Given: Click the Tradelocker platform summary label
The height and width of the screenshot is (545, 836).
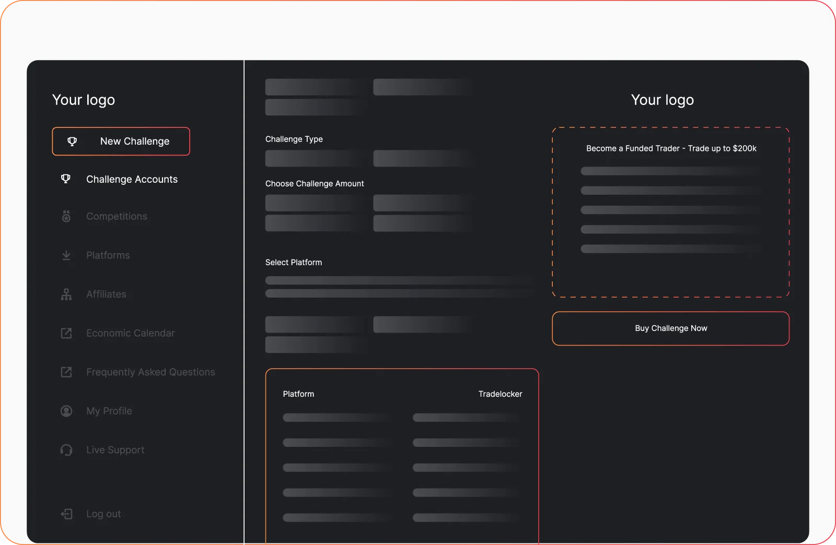Looking at the screenshot, I should (x=500, y=394).
